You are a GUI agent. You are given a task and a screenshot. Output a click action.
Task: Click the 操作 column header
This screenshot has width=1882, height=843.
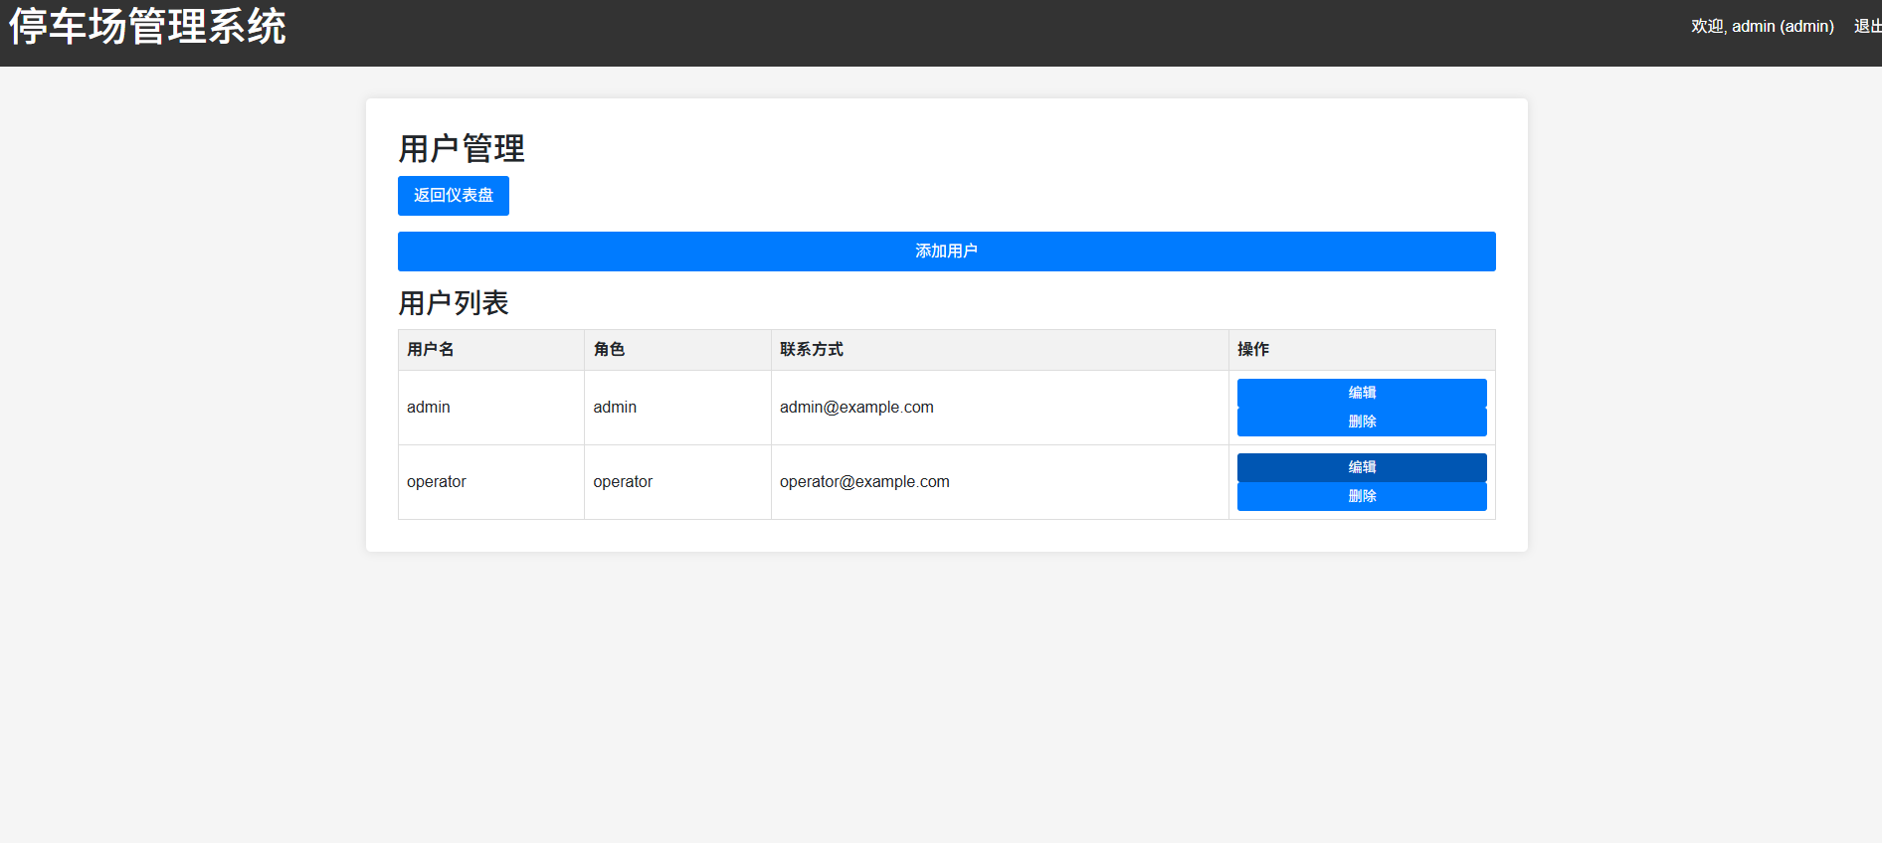(x=1362, y=350)
